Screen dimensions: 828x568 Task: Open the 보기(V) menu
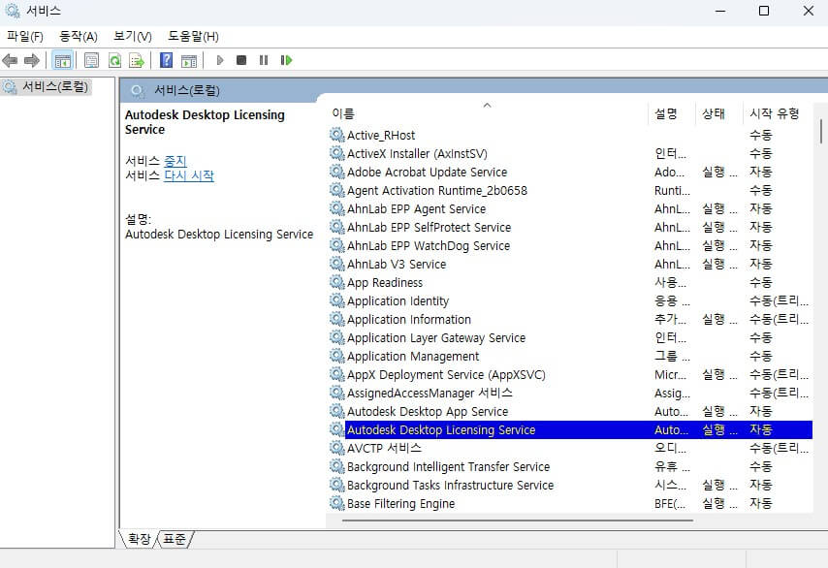[x=133, y=36]
